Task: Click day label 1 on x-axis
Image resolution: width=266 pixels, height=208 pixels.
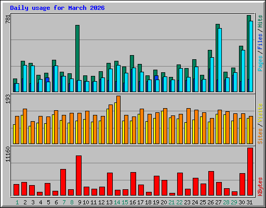Action: (17, 202)
